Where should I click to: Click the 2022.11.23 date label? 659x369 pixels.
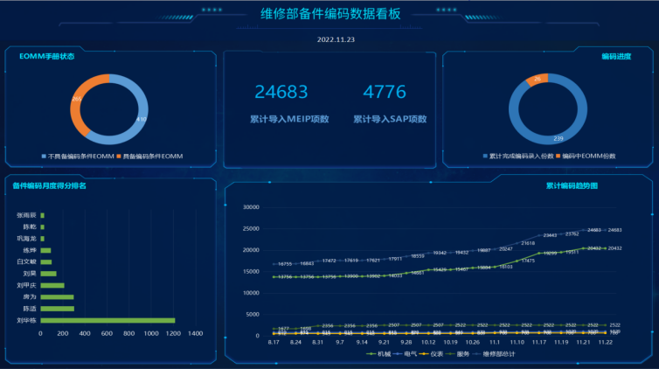[x=335, y=40]
